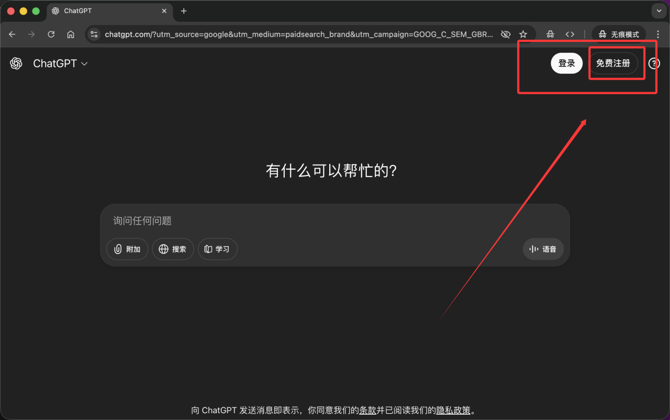
Task: Focus the 询问任何问题 message input
Action: [x=335, y=221]
